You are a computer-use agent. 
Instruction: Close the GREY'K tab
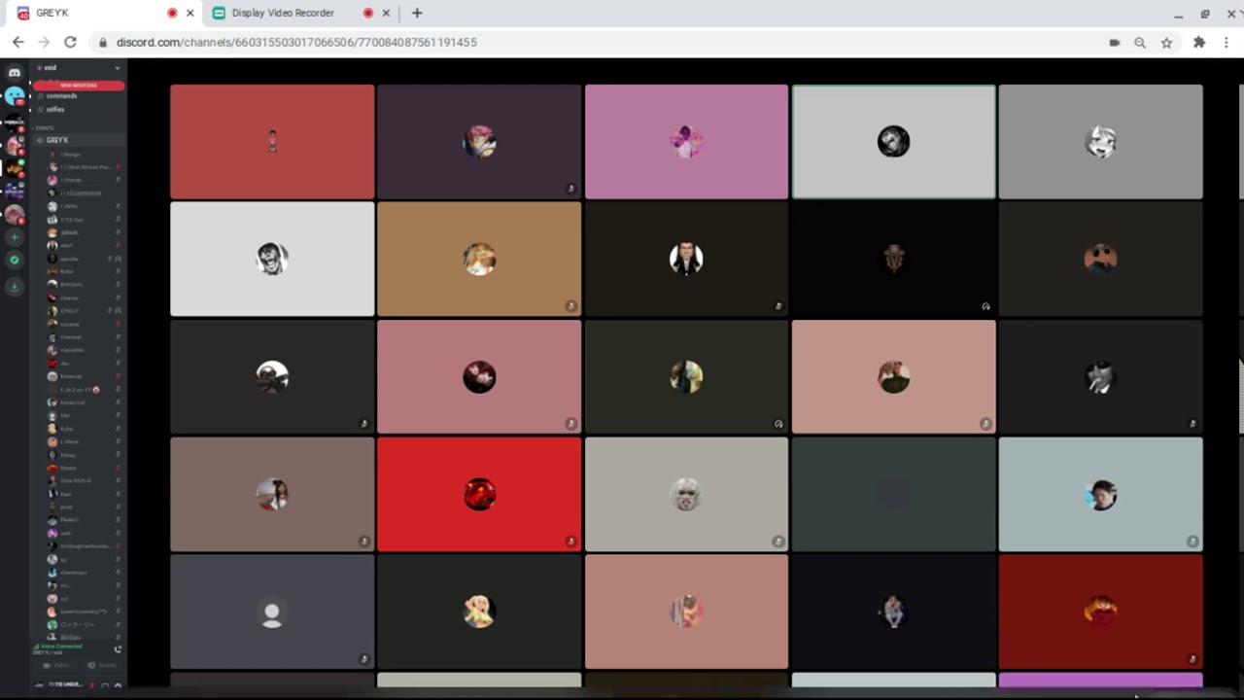point(190,13)
